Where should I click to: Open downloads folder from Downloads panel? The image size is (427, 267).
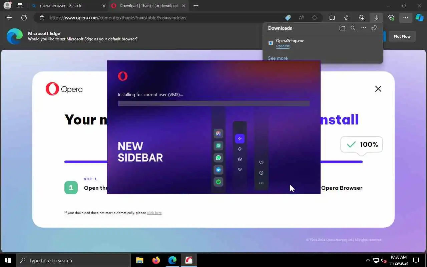pos(342,28)
